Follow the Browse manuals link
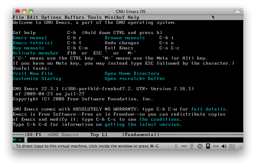 point(125,38)
